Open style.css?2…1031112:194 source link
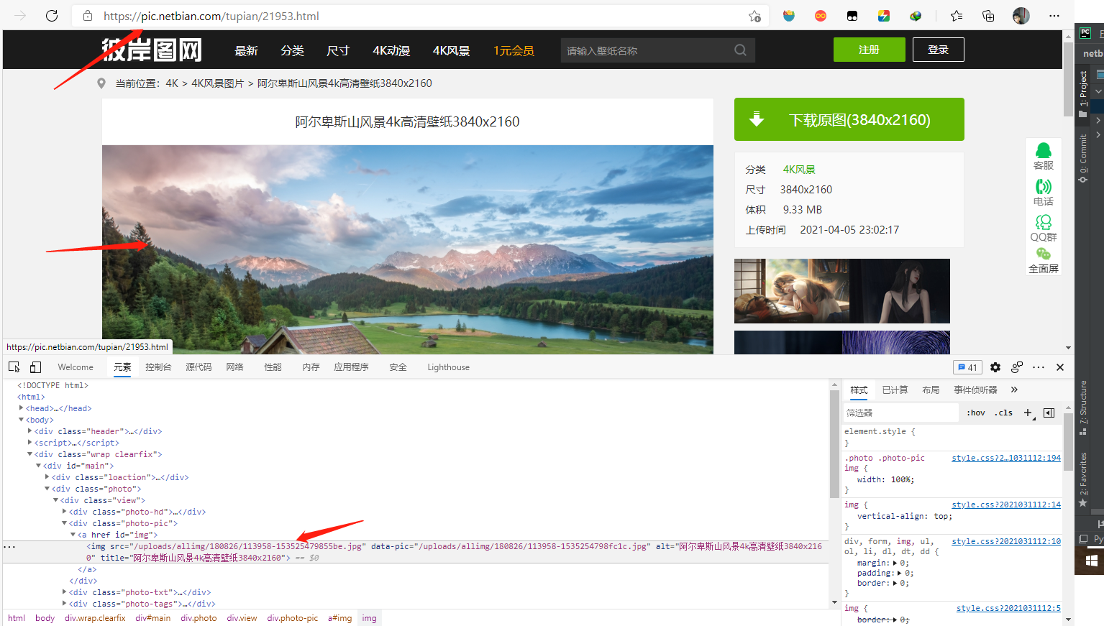This screenshot has width=1104, height=626. tap(1006, 458)
